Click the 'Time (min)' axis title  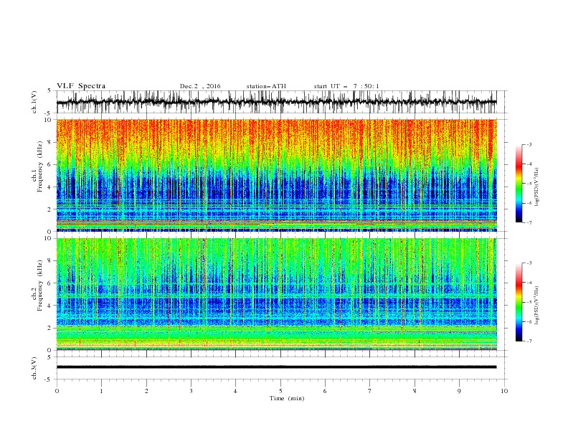coord(287,398)
